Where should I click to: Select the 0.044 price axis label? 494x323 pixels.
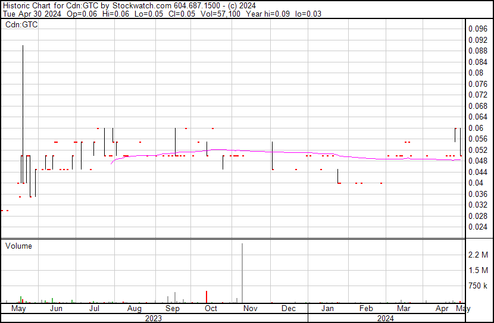pyautogui.click(x=477, y=172)
